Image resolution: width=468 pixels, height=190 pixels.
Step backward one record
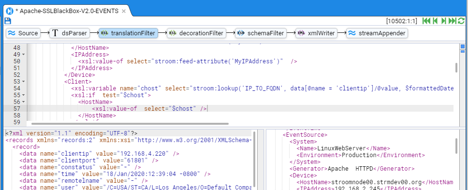(x=435, y=21)
